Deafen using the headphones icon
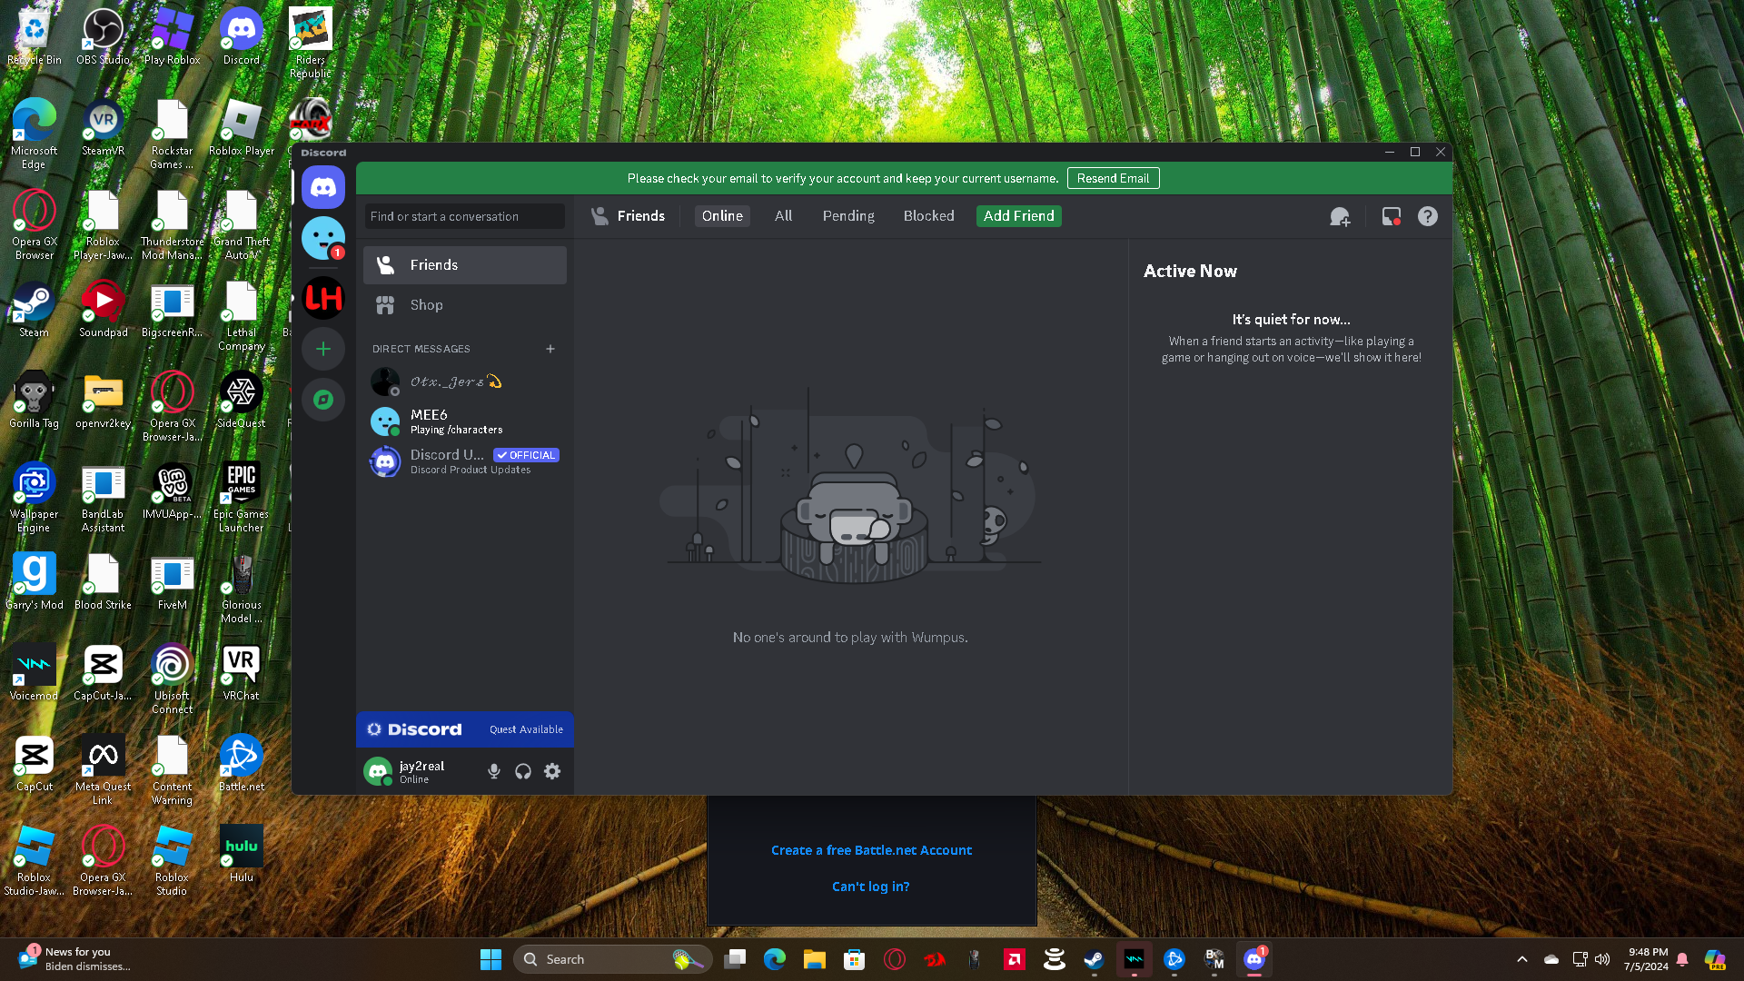 pos(523,771)
